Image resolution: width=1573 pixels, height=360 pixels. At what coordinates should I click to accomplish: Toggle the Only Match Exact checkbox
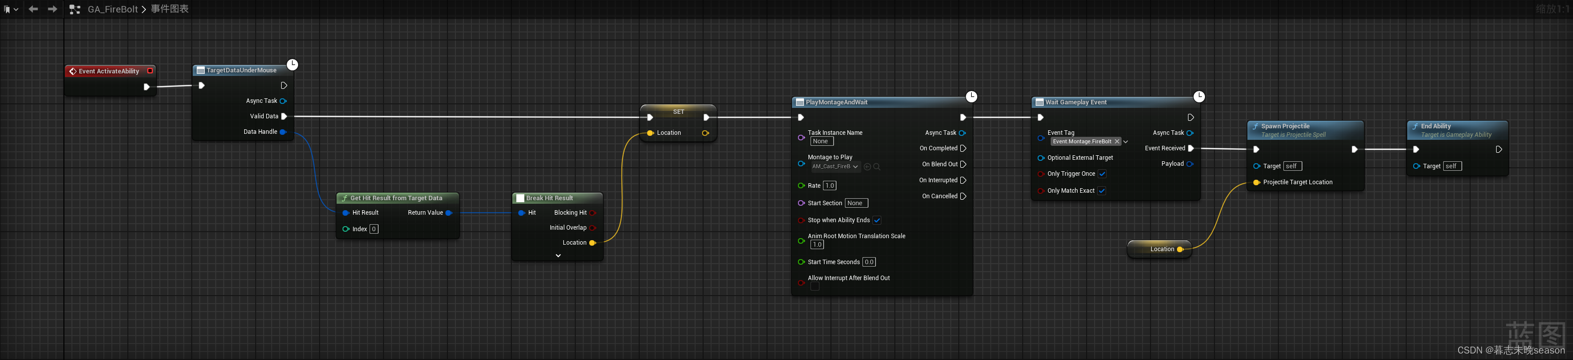[1102, 191]
